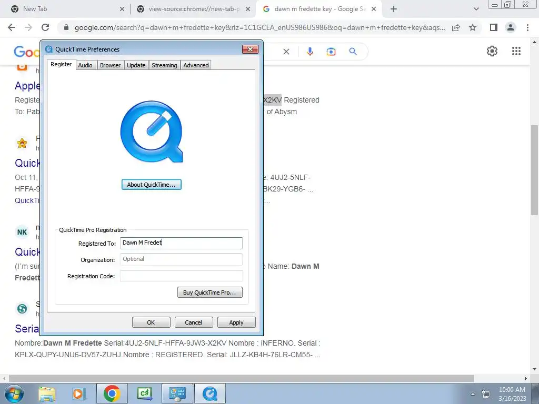Click the star favicon beside the Oct 11 result

tap(22, 143)
